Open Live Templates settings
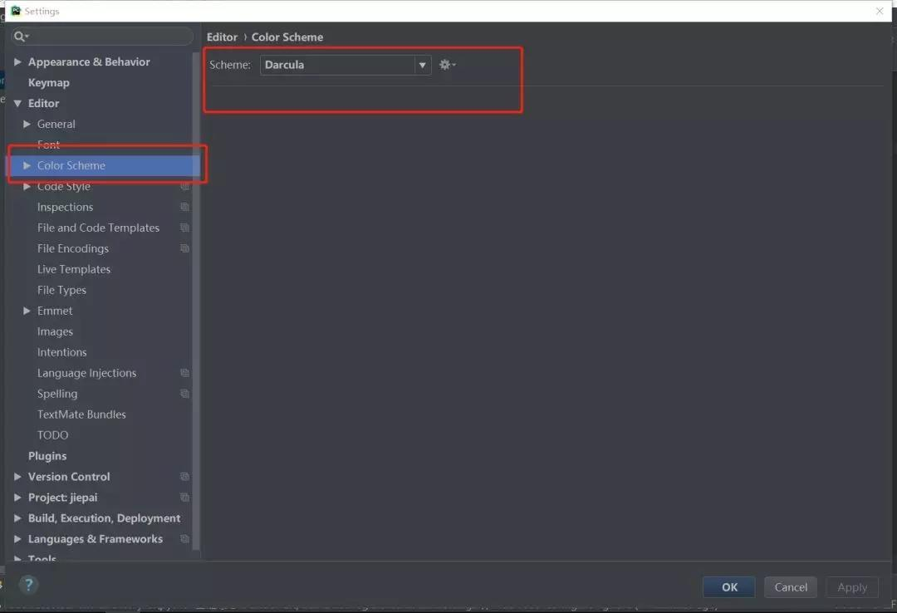Screen dimensions: 897x613 74,269
